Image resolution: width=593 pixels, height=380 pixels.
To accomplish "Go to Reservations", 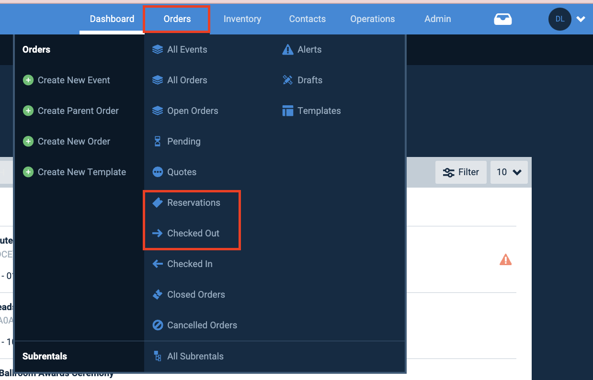I will [x=194, y=202].
